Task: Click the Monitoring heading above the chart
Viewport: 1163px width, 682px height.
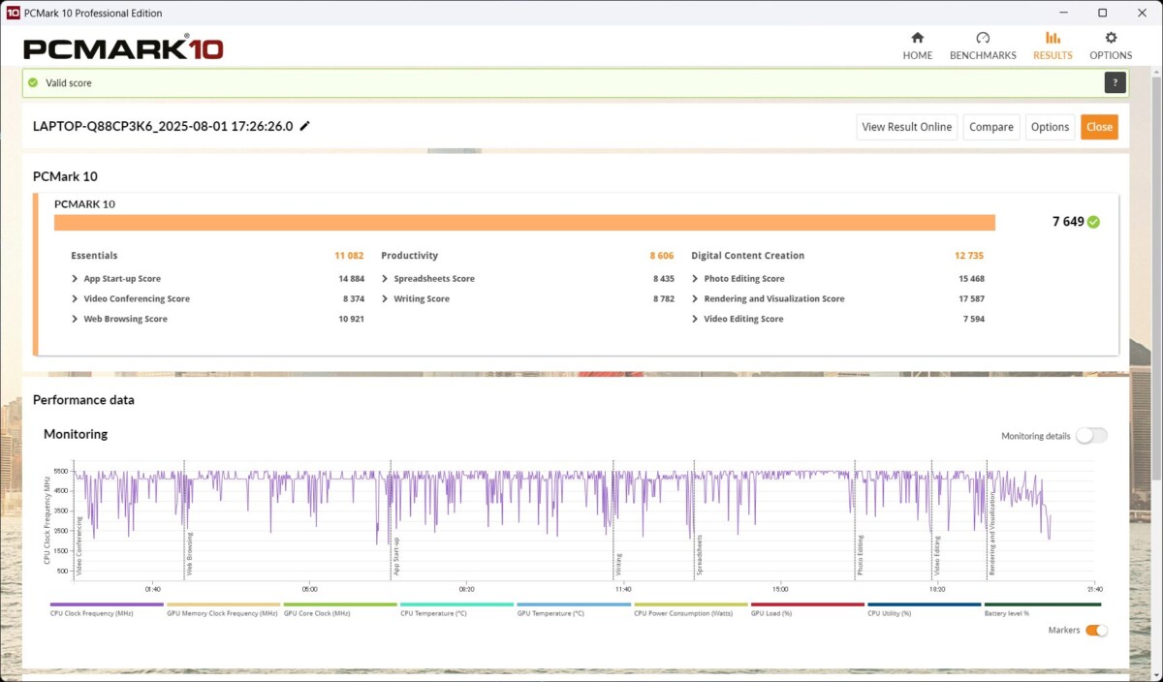Action: (x=76, y=434)
